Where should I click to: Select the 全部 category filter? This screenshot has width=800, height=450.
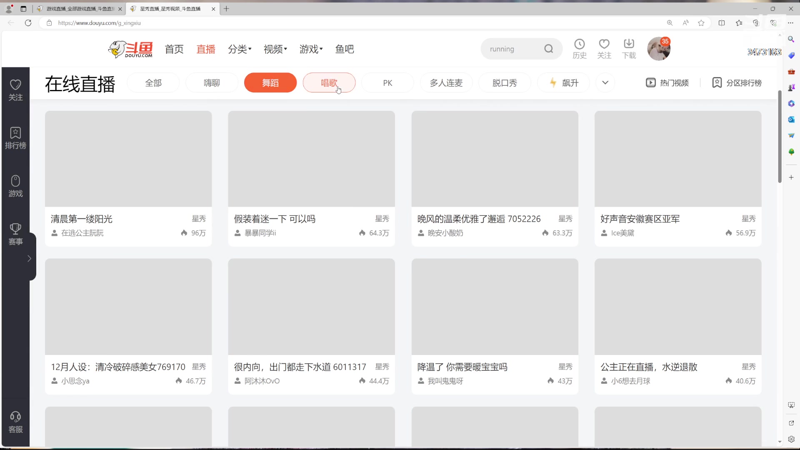(x=153, y=82)
